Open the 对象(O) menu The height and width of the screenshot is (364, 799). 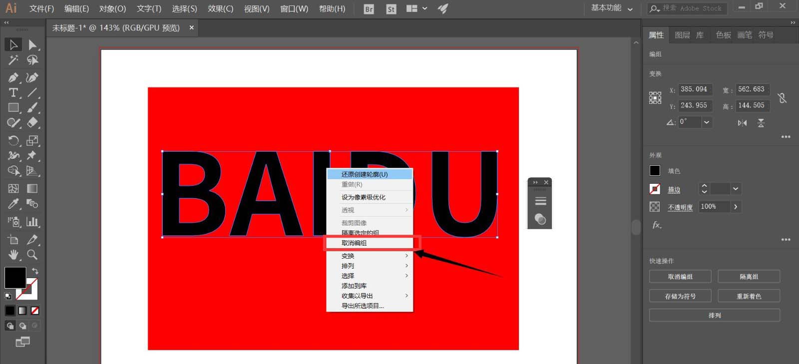pos(112,8)
